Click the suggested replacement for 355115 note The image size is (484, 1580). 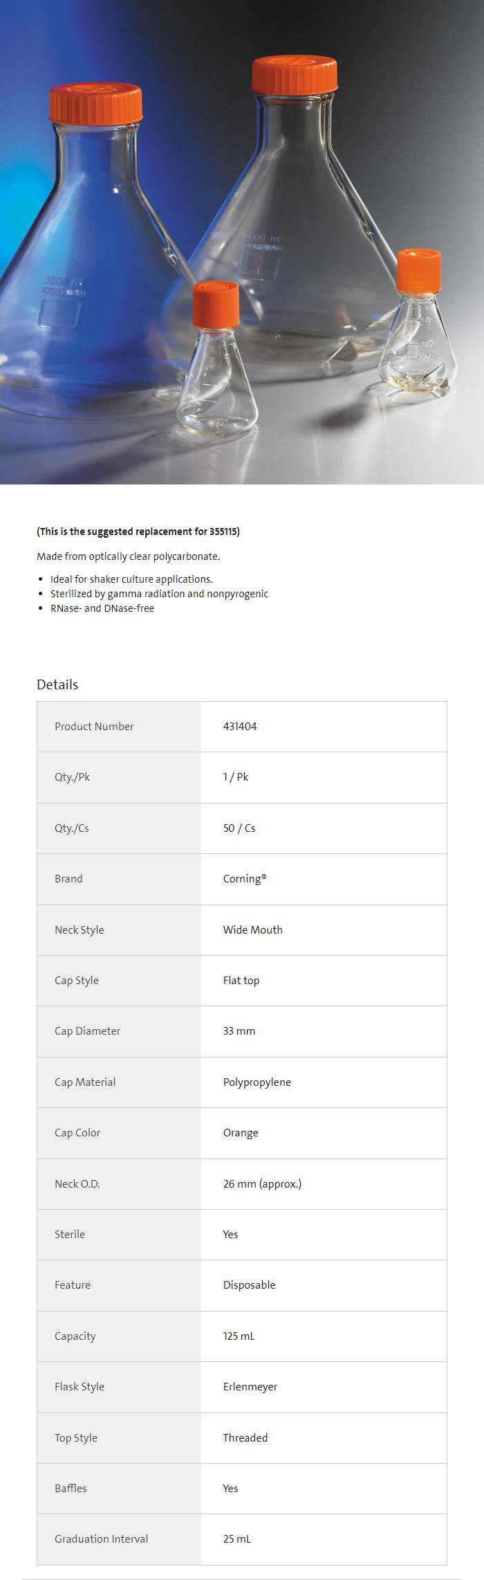[x=138, y=532]
